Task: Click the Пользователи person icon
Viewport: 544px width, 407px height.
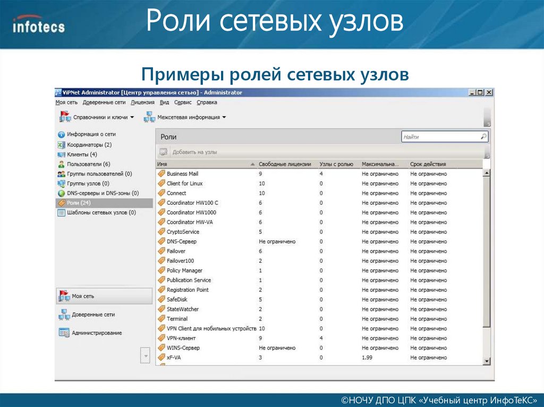Action: point(61,164)
